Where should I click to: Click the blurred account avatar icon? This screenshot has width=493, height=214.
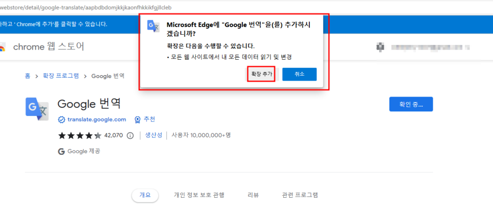click(x=380, y=47)
